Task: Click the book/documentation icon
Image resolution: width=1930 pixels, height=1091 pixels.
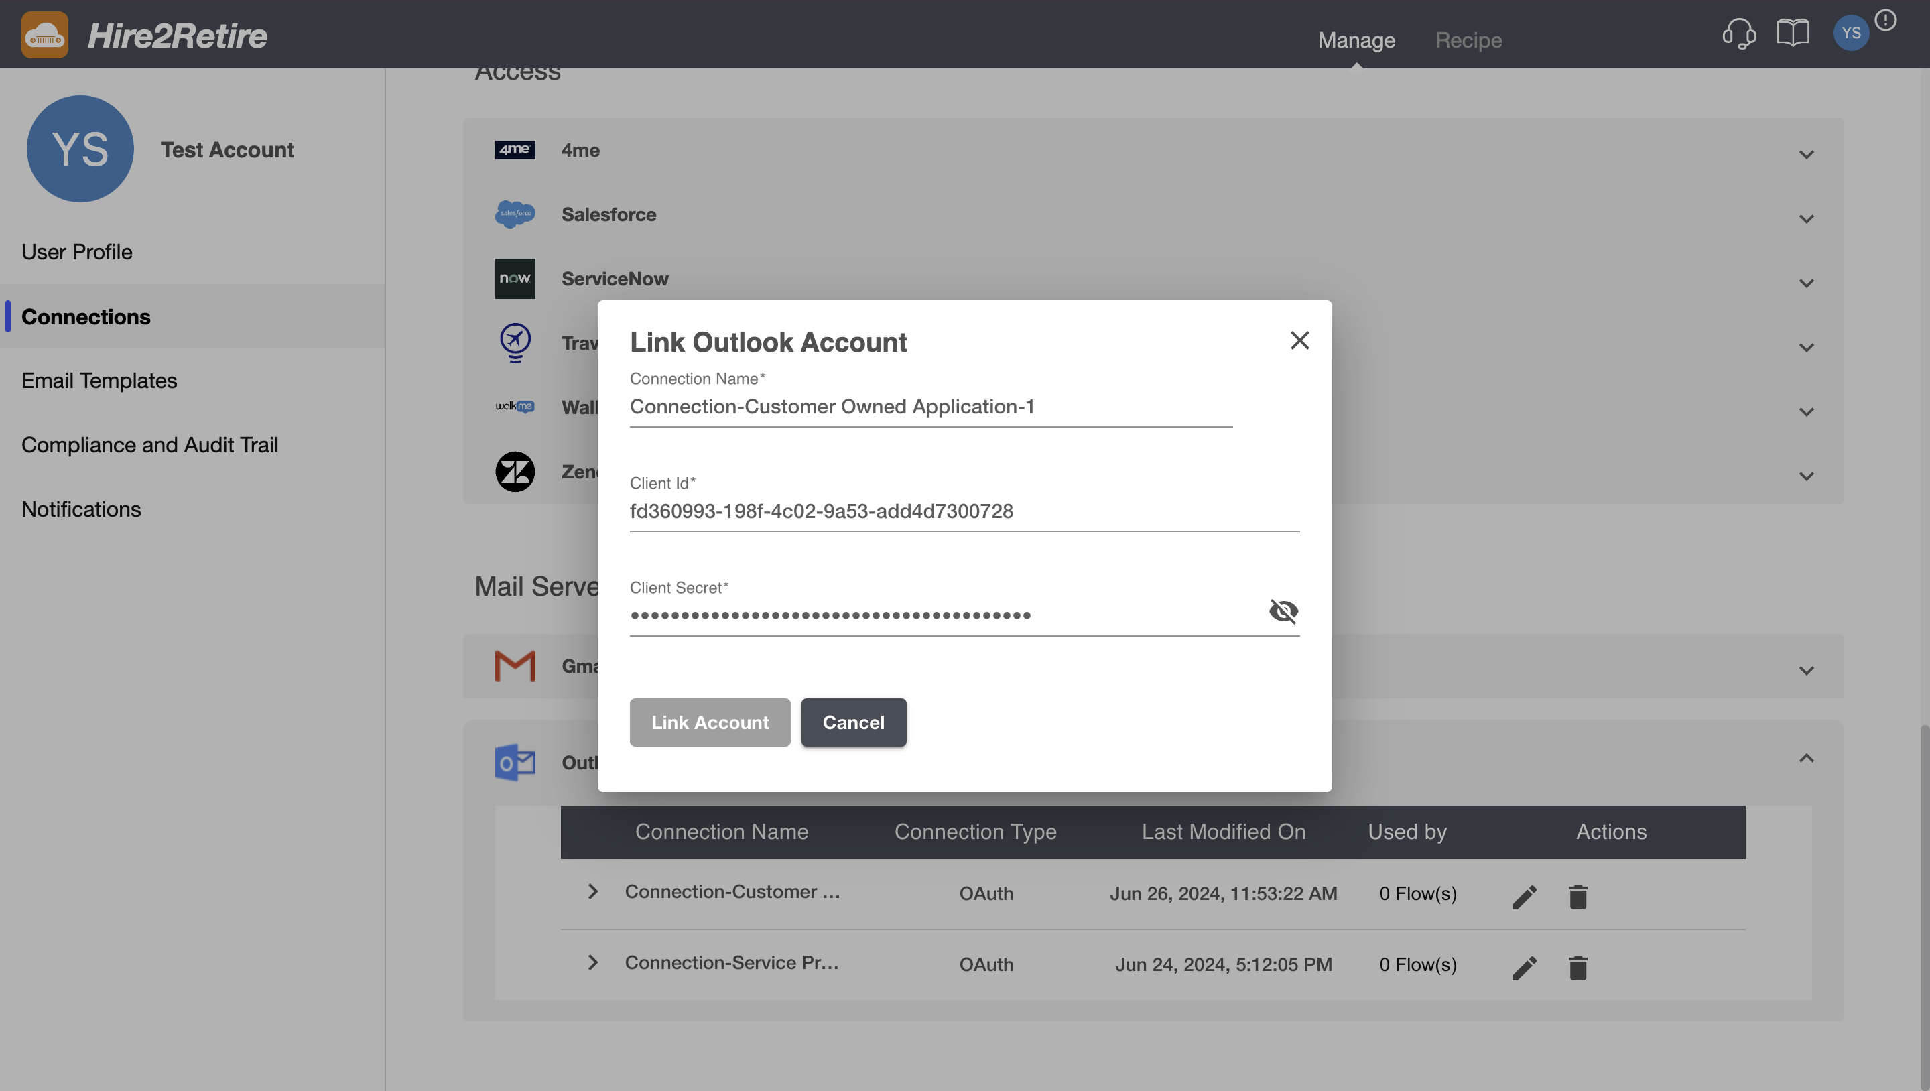Action: (x=1793, y=34)
